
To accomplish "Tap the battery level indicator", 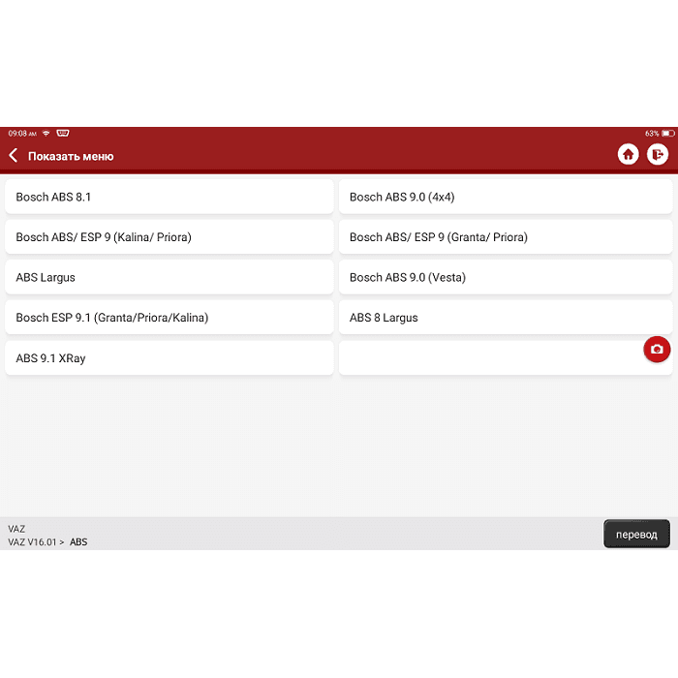I will (x=667, y=134).
